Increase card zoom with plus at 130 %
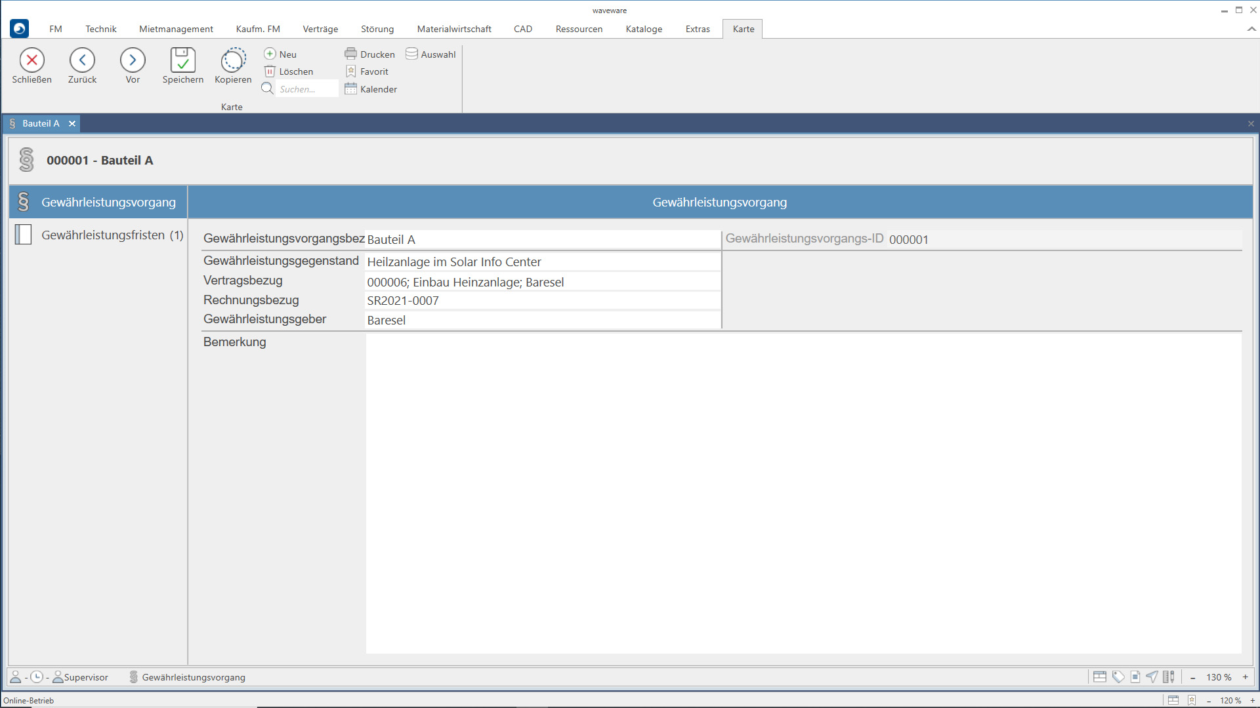 1245,677
